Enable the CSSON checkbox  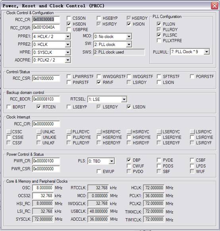[x=69, y=18]
